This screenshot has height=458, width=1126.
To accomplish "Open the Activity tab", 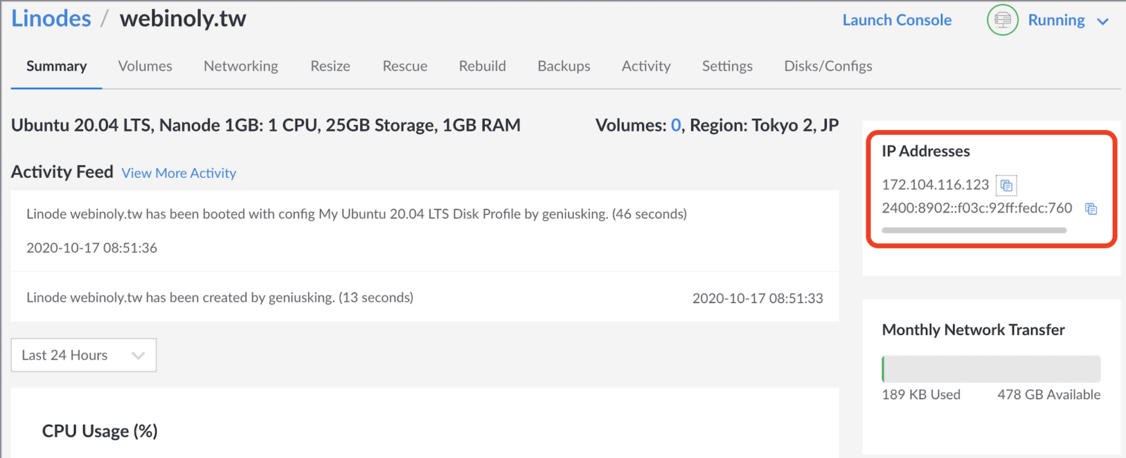I will coord(646,66).
